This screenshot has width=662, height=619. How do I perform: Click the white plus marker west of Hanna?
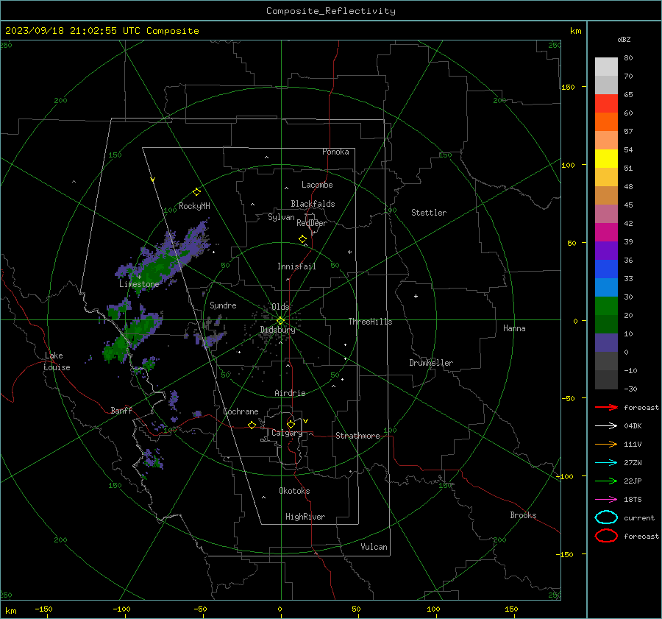[416, 296]
